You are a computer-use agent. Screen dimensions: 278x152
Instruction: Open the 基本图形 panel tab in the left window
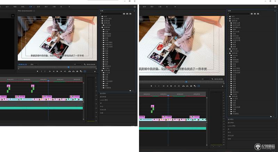pyautogui.click(x=103, y=94)
